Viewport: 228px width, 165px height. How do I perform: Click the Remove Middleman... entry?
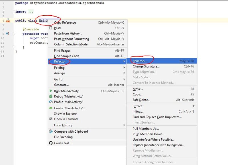[x=162, y=151]
